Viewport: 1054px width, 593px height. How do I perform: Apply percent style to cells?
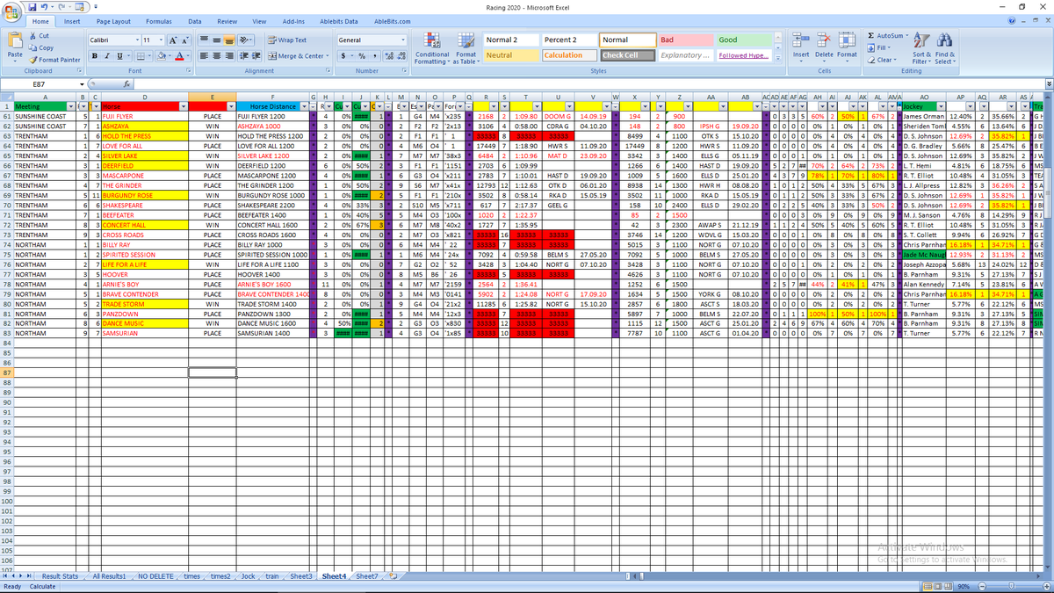point(361,55)
